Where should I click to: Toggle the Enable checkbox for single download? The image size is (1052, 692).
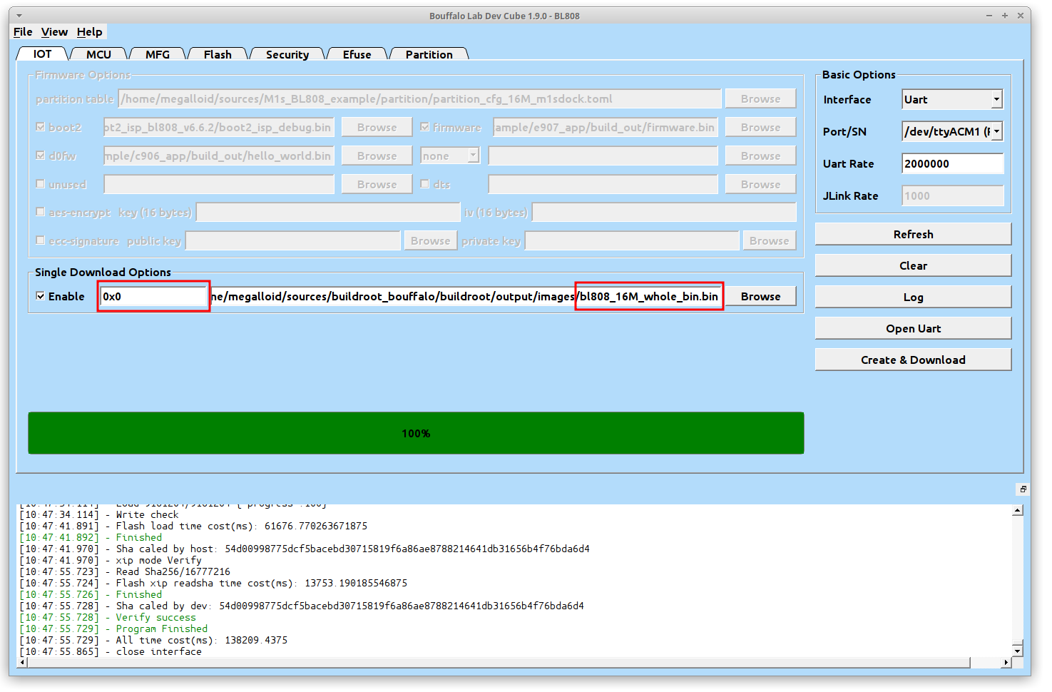[41, 296]
